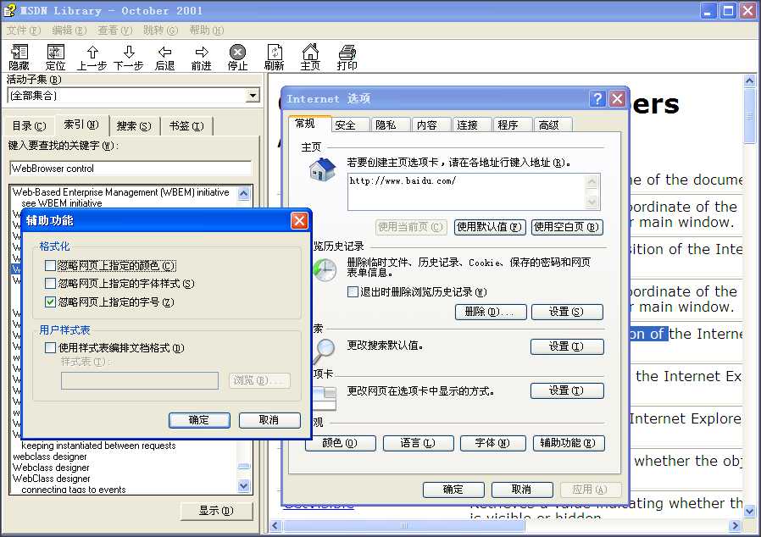Click the 主页 (Home) toolbar icon
This screenshot has height=537, width=761.
(x=311, y=58)
